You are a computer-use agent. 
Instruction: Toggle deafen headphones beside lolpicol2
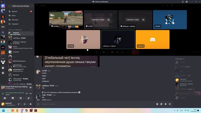pos(24,104)
